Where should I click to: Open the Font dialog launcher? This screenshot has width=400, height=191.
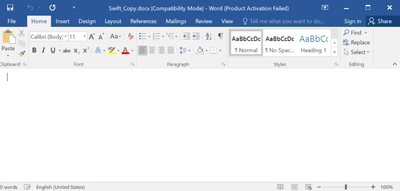(133, 64)
